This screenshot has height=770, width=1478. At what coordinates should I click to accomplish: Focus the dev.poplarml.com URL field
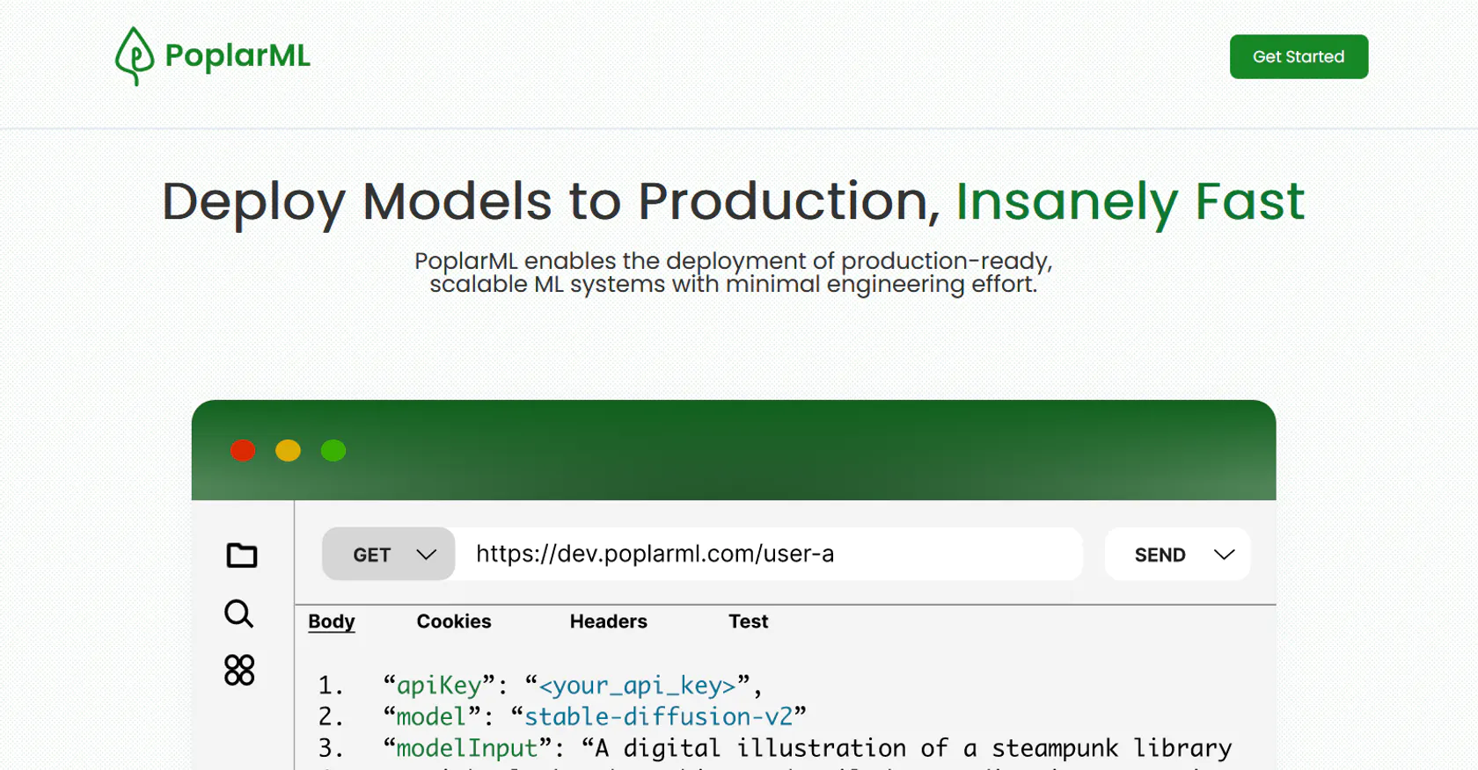(x=767, y=555)
